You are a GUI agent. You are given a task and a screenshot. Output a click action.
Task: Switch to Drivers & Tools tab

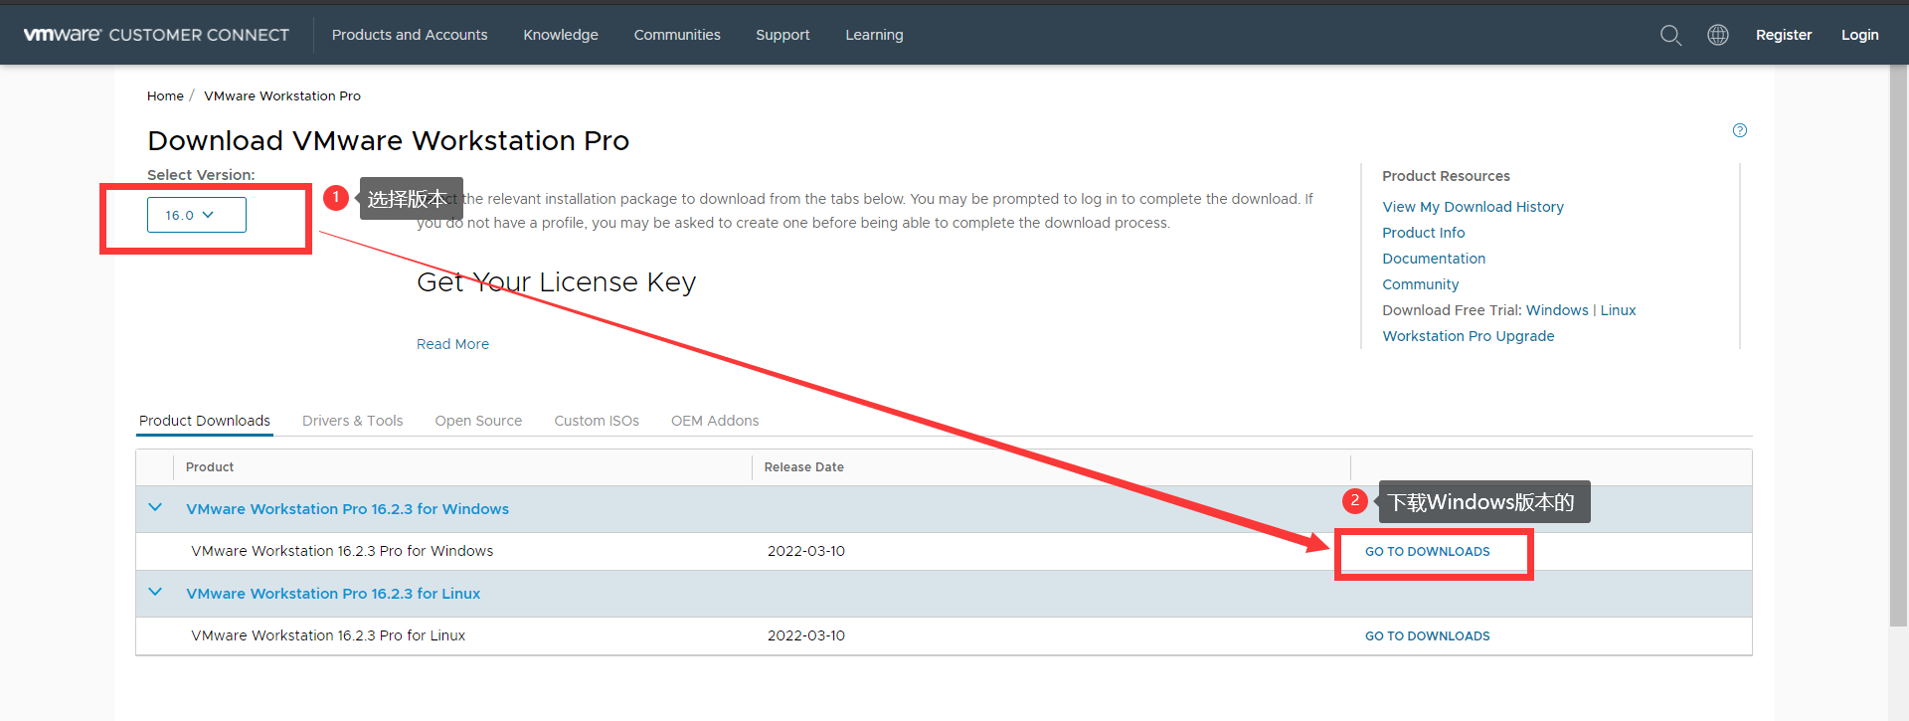pyautogui.click(x=353, y=421)
